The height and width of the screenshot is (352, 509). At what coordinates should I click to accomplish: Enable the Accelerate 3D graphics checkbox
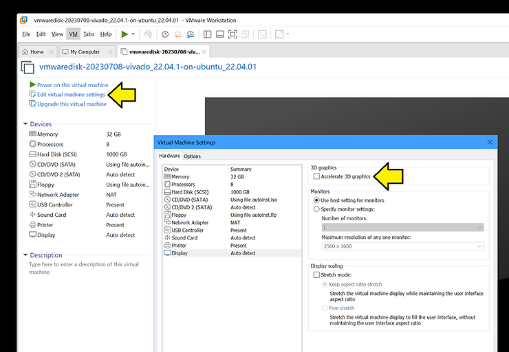point(316,176)
